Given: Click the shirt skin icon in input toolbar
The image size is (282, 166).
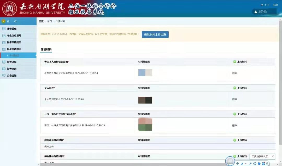Looking at the screenshot, I should pos(259,163).
